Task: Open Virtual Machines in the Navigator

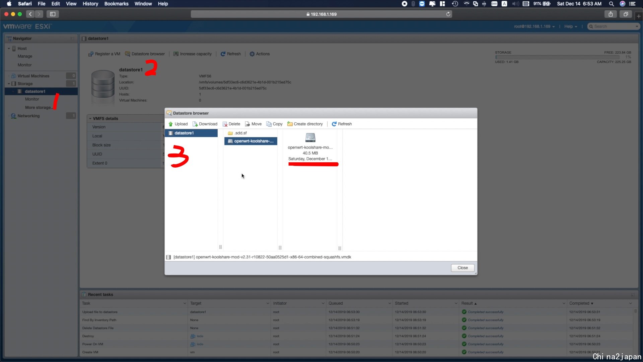Action: point(33,76)
